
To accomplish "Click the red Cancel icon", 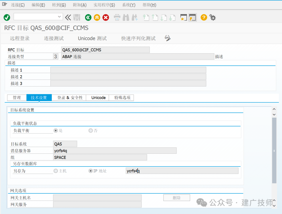I will tap(106, 17).
